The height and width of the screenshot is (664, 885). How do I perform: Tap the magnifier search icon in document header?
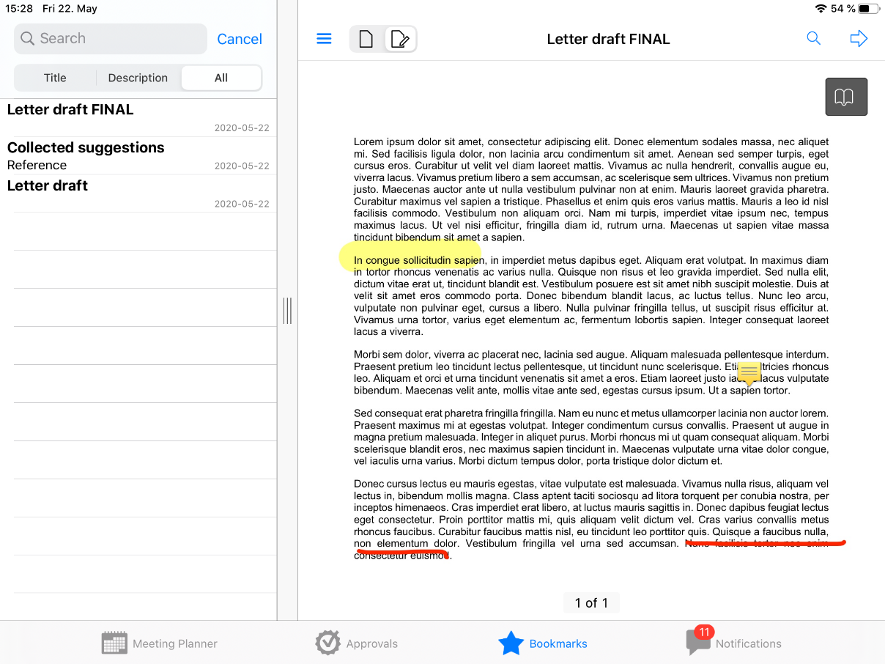813,39
